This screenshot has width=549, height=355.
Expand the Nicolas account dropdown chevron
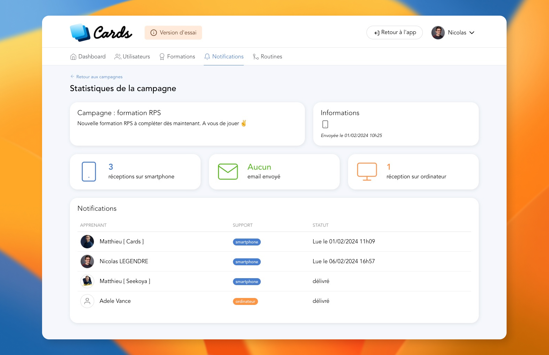click(472, 33)
